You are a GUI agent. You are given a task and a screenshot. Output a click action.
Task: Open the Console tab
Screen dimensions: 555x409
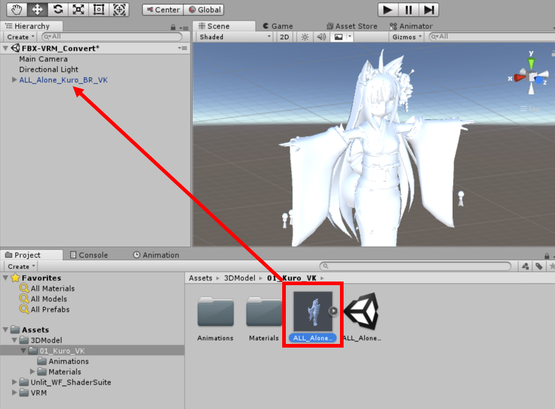pos(89,255)
